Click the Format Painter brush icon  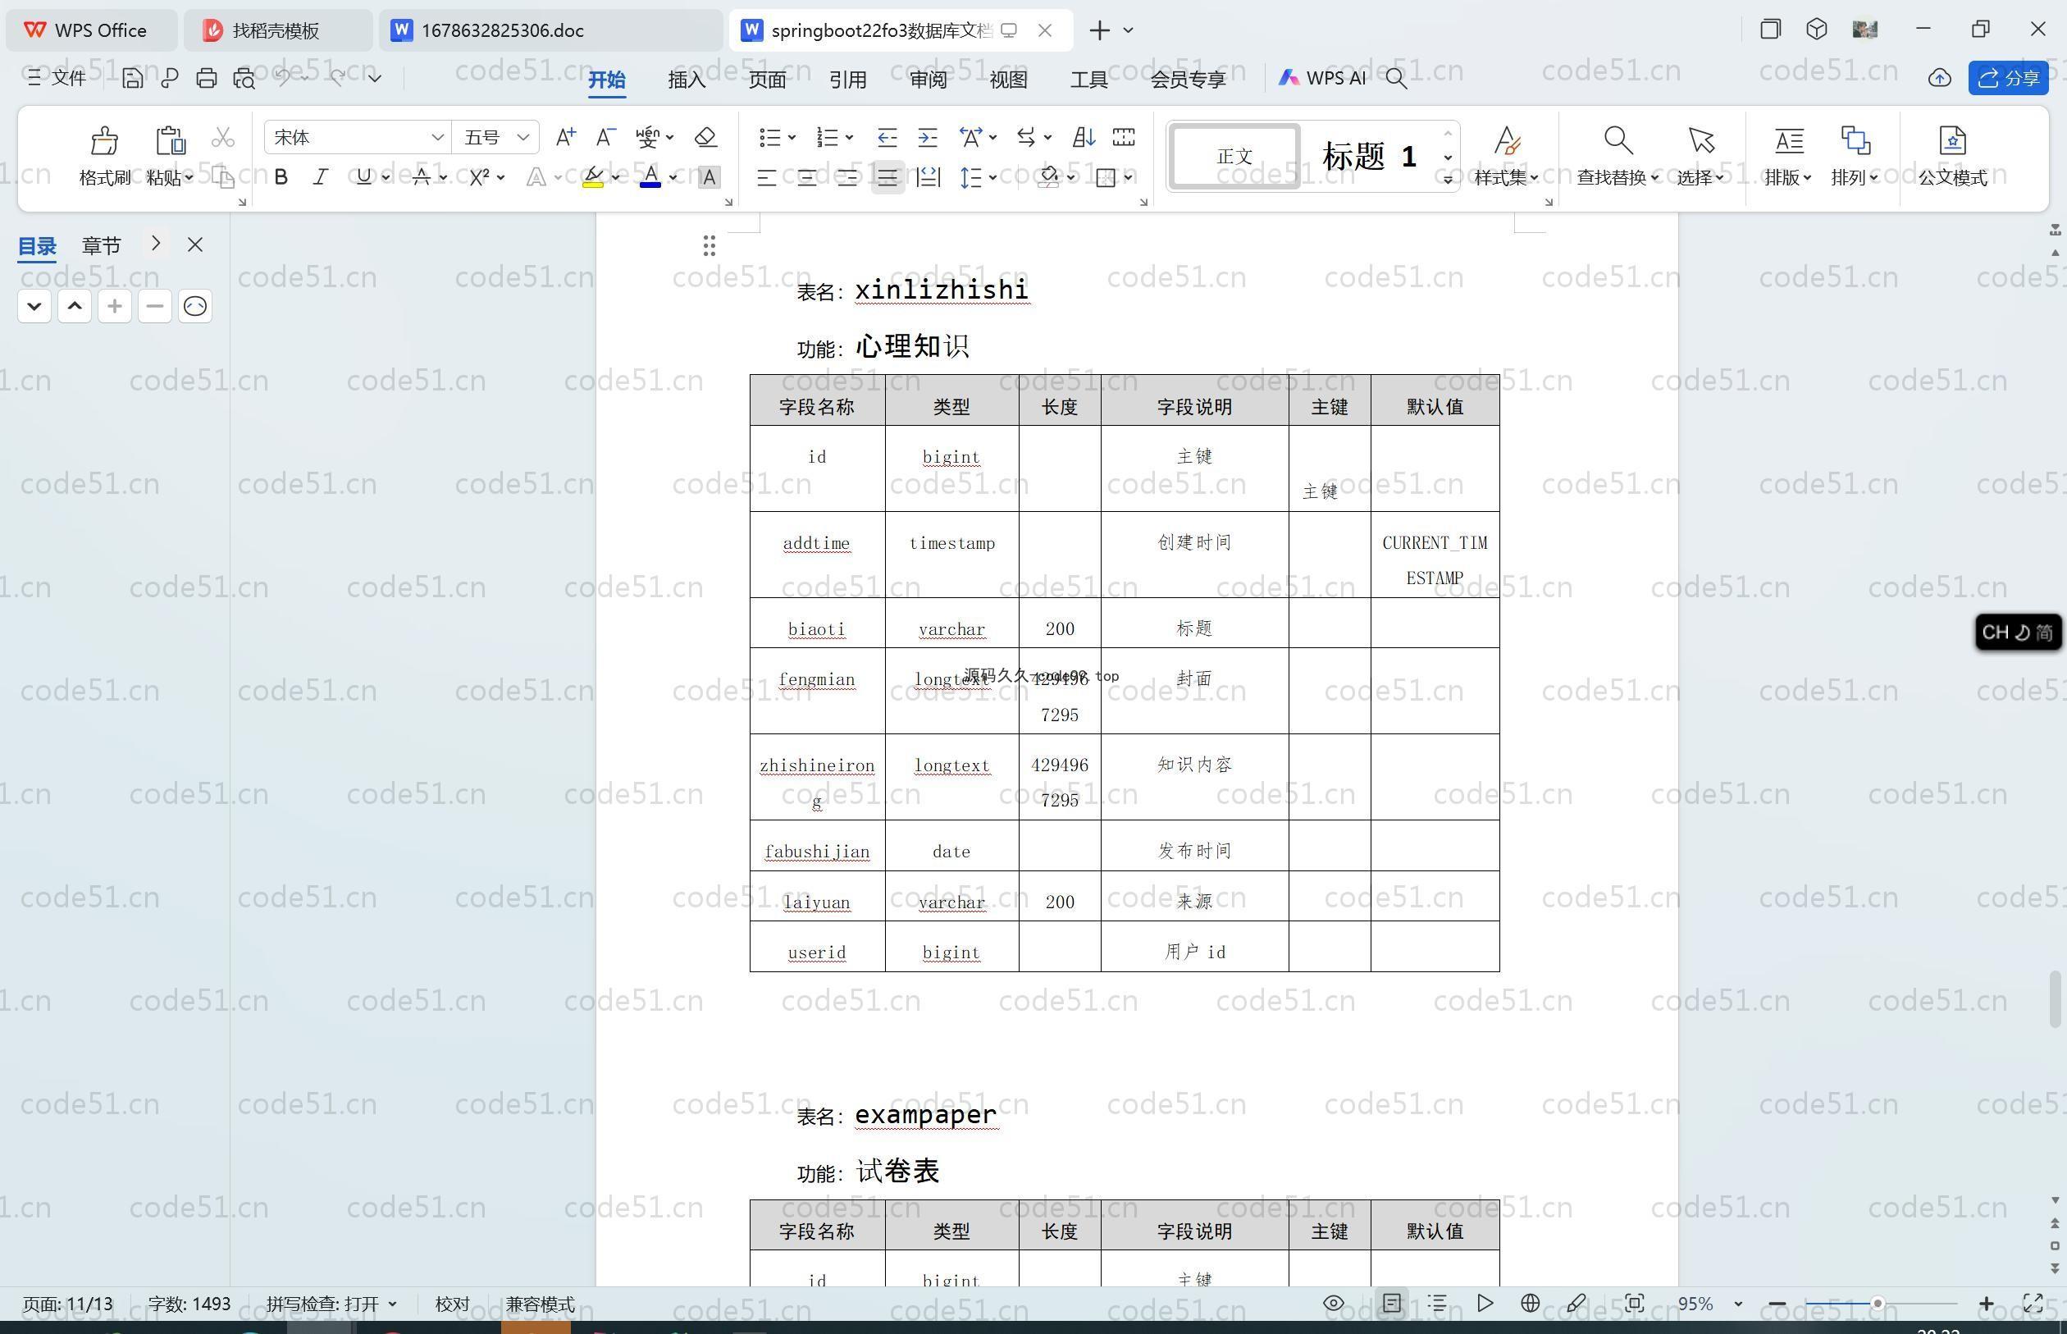(104, 140)
